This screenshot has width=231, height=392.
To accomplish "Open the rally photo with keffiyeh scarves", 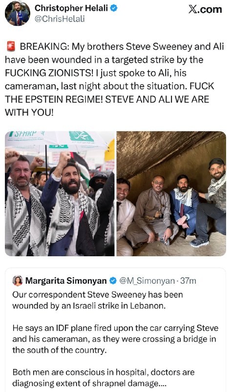I will coord(60,194).
